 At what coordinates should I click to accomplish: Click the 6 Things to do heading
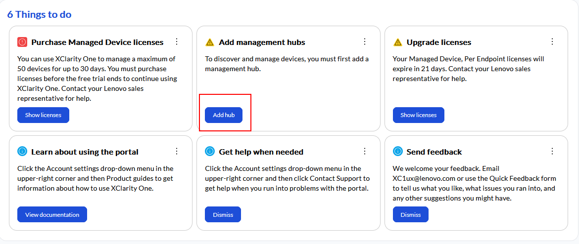(x=39, y=14)
